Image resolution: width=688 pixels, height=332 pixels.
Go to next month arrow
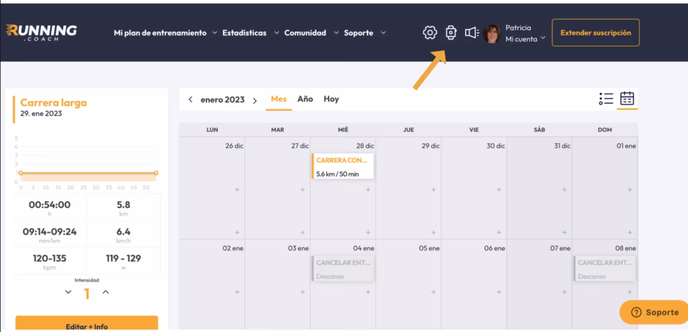255,100
